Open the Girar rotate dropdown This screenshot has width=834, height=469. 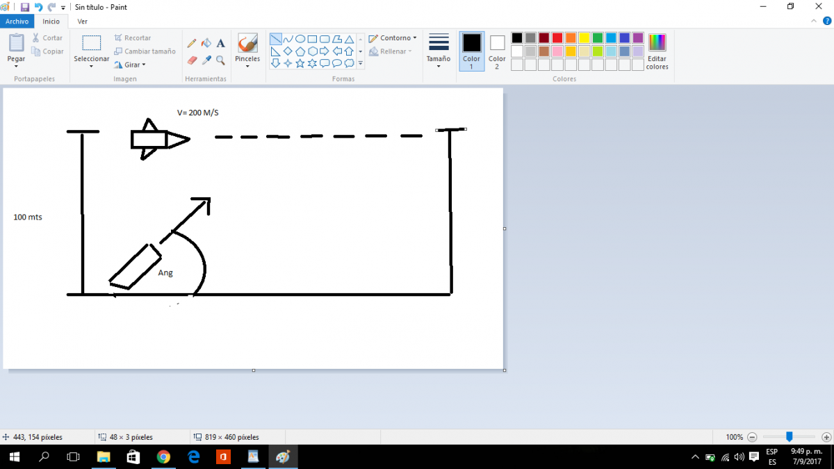pyautogui.click(x=130, y=65)
